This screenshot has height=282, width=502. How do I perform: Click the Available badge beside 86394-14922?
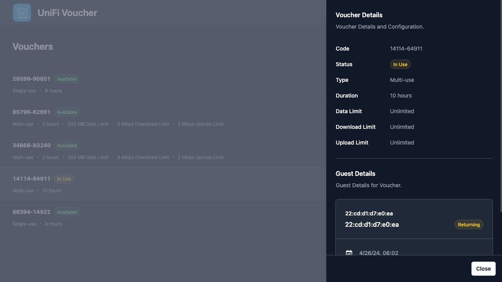coord(67,212)
